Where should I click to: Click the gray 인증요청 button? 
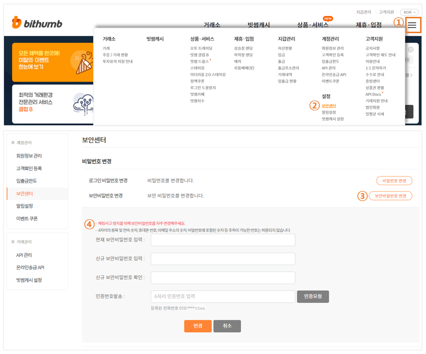click(313, 297)
